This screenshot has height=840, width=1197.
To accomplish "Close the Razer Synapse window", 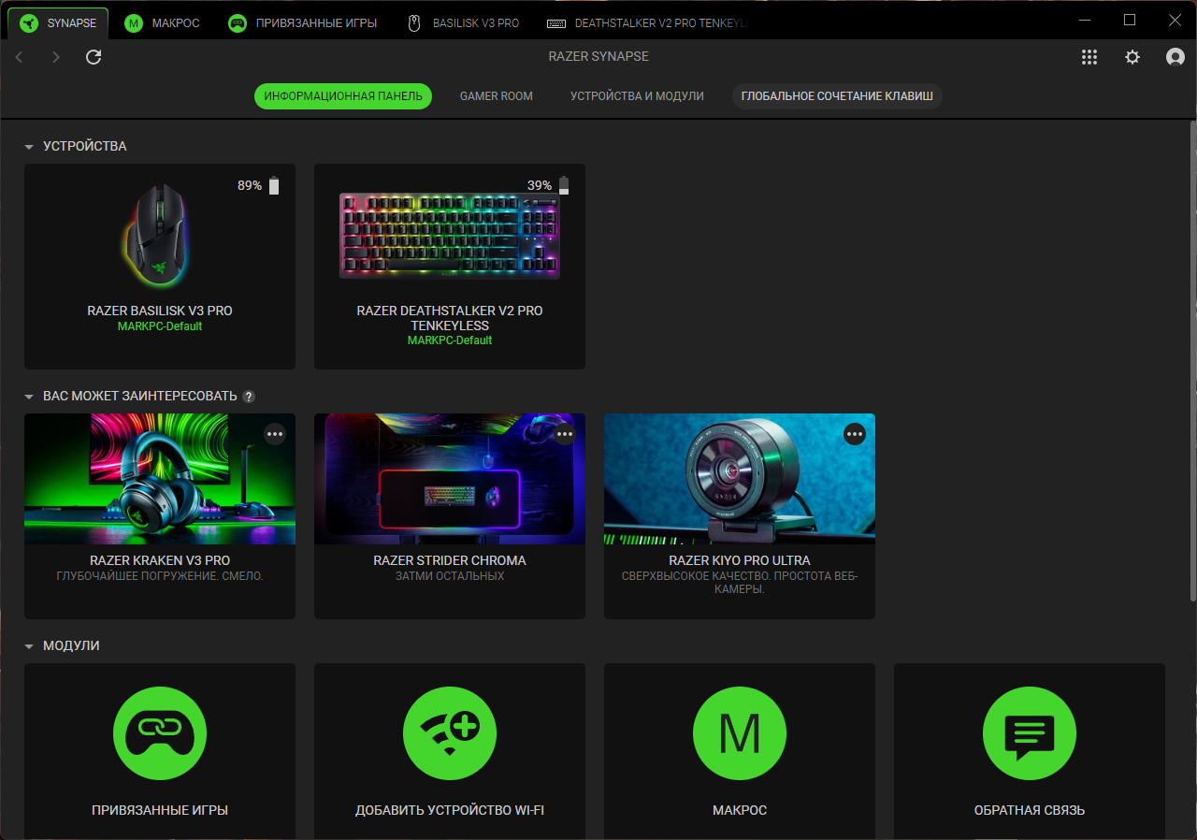I will click(x=1175, y=20).
